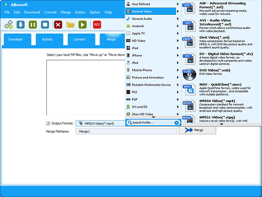Select AVI Audio-Video Interleaved profile icon

coord(189,26)
